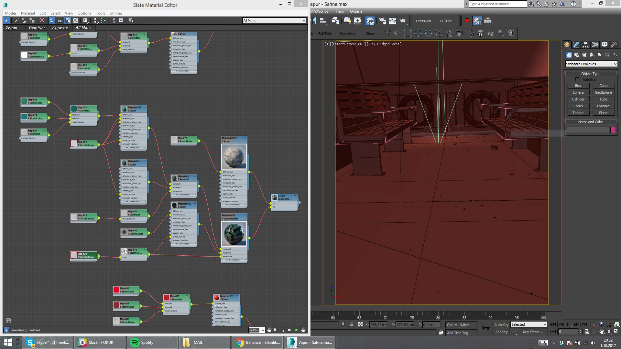Viewport: 621px width, 349px height.
Task: Click the red X delete selected icon
Action: tap(42, 20)
